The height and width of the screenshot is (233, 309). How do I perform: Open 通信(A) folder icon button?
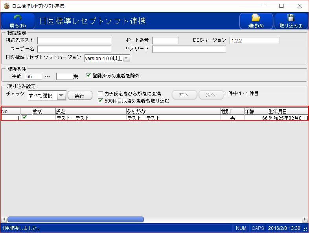(x=256, y=21)
